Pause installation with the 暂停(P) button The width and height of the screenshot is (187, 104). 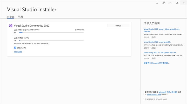click(x=118, y=26)
